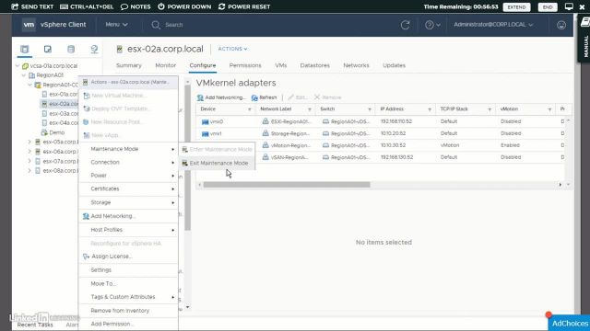Switch to the VMs tab

coord(280,65)
